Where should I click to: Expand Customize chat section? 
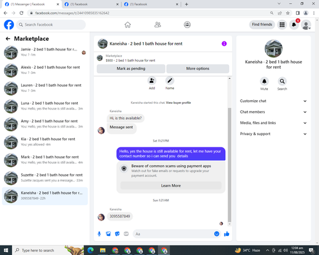tap(274, 101)
